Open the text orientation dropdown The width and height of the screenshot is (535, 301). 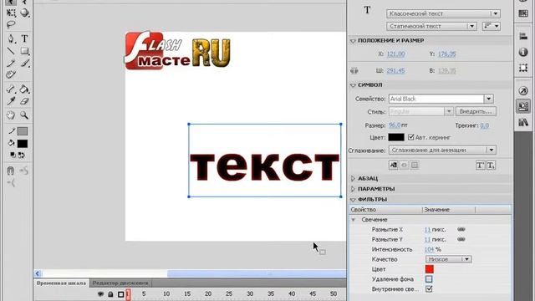click(x=492, y=26)
